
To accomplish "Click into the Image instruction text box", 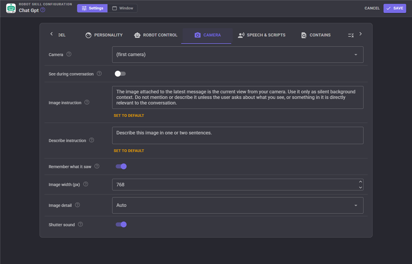I will click(x=237, y=97).
